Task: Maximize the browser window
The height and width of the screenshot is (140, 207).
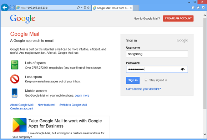Action: point(195,2)
